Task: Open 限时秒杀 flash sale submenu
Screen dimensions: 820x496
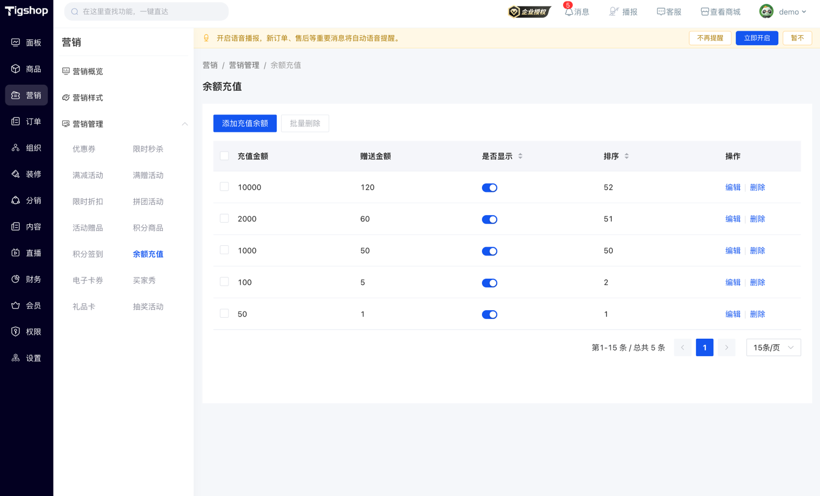Action: (x=148, y=149)
